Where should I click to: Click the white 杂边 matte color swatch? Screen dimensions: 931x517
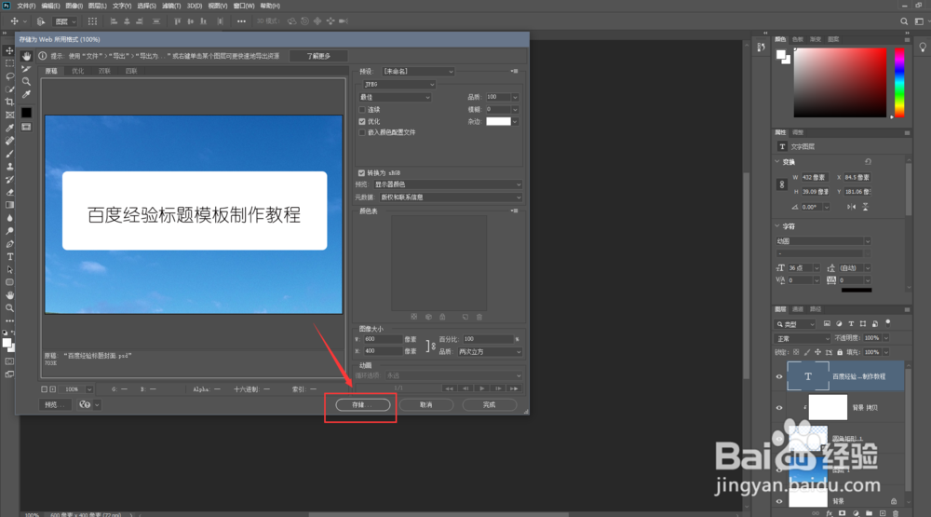click(498, 121)
